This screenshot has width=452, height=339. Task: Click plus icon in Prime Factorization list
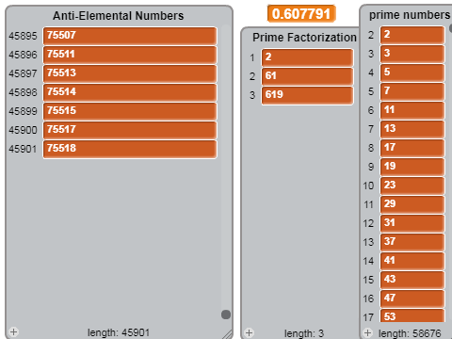249,332
